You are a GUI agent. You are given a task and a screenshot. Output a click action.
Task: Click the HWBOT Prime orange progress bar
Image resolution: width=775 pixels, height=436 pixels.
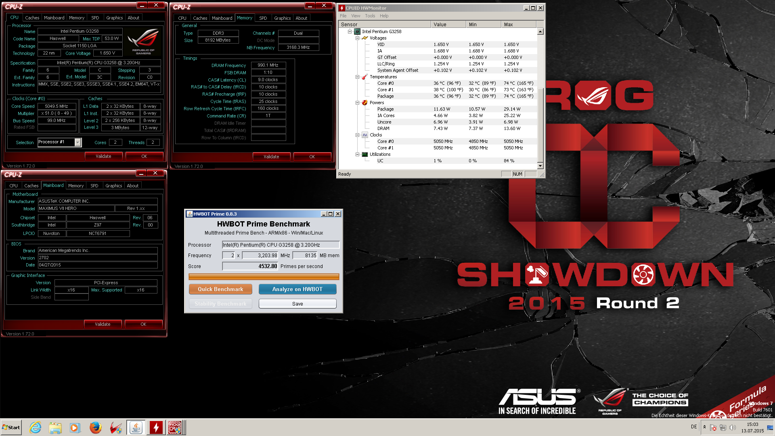264,277
